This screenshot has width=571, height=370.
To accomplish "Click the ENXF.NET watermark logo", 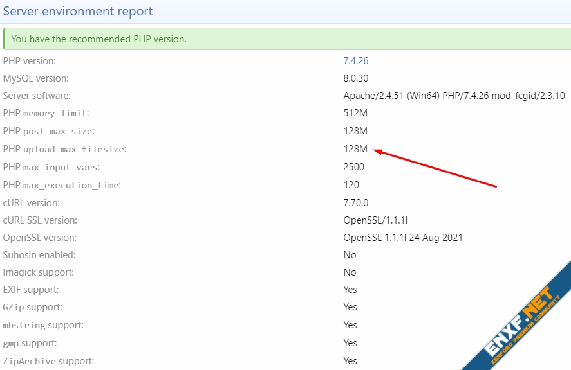I will pos(520,318).
